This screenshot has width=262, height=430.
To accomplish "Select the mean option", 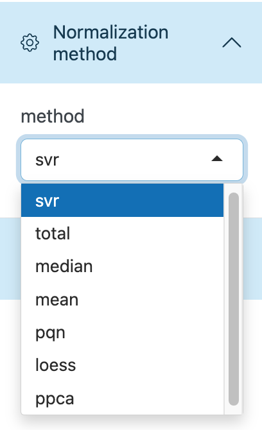I will [x=123, y=300].
